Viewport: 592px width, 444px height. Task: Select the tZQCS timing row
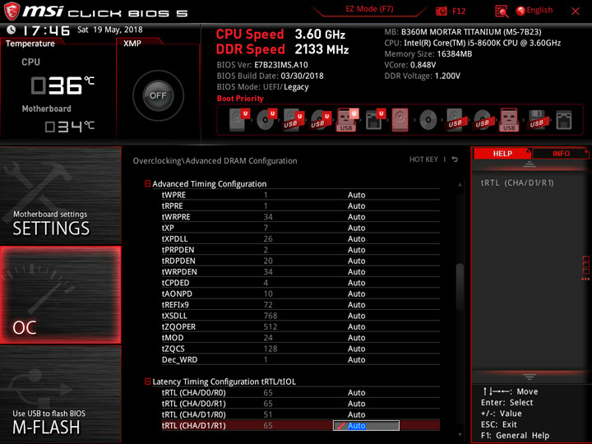[x=301, y=349]
